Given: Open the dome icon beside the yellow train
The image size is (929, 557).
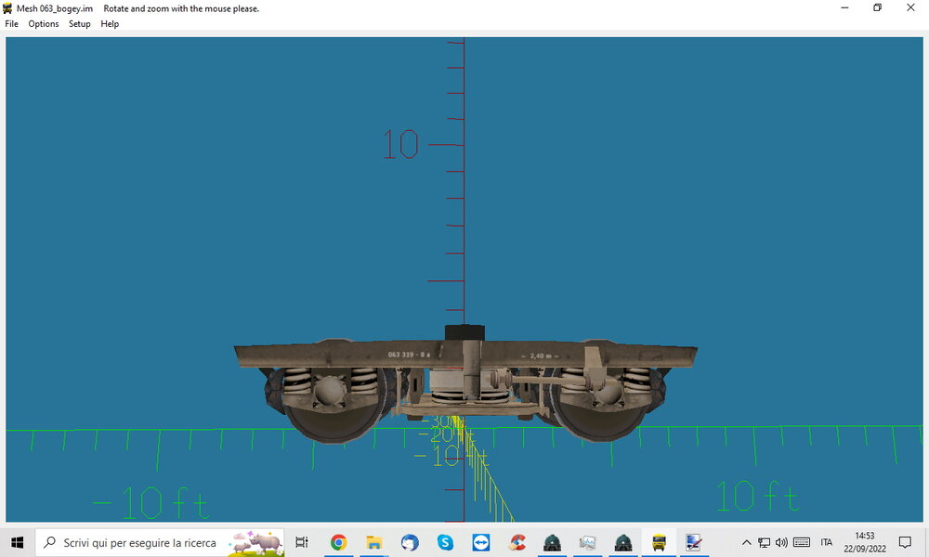Looking at the screenshot, I should [x=623, y=542].
